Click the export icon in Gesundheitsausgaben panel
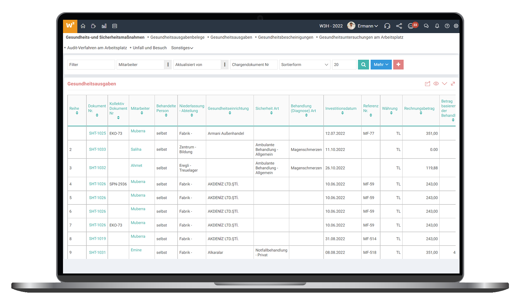The image size is (518, 302). coord(428,84)
